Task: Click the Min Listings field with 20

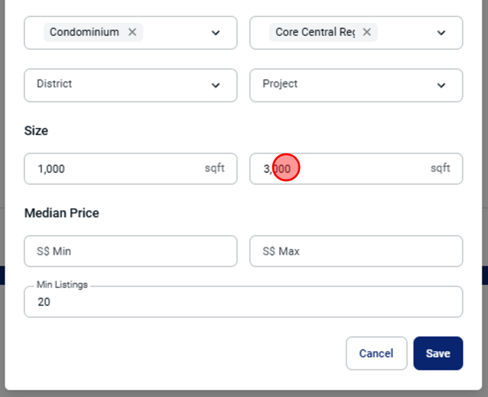Action: (244, 302)
